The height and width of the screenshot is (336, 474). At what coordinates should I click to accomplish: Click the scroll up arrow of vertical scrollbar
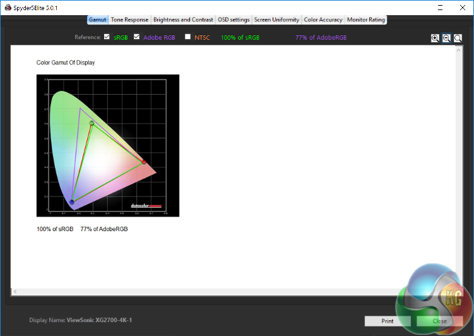pyautogui.click(x=459, y=49)
